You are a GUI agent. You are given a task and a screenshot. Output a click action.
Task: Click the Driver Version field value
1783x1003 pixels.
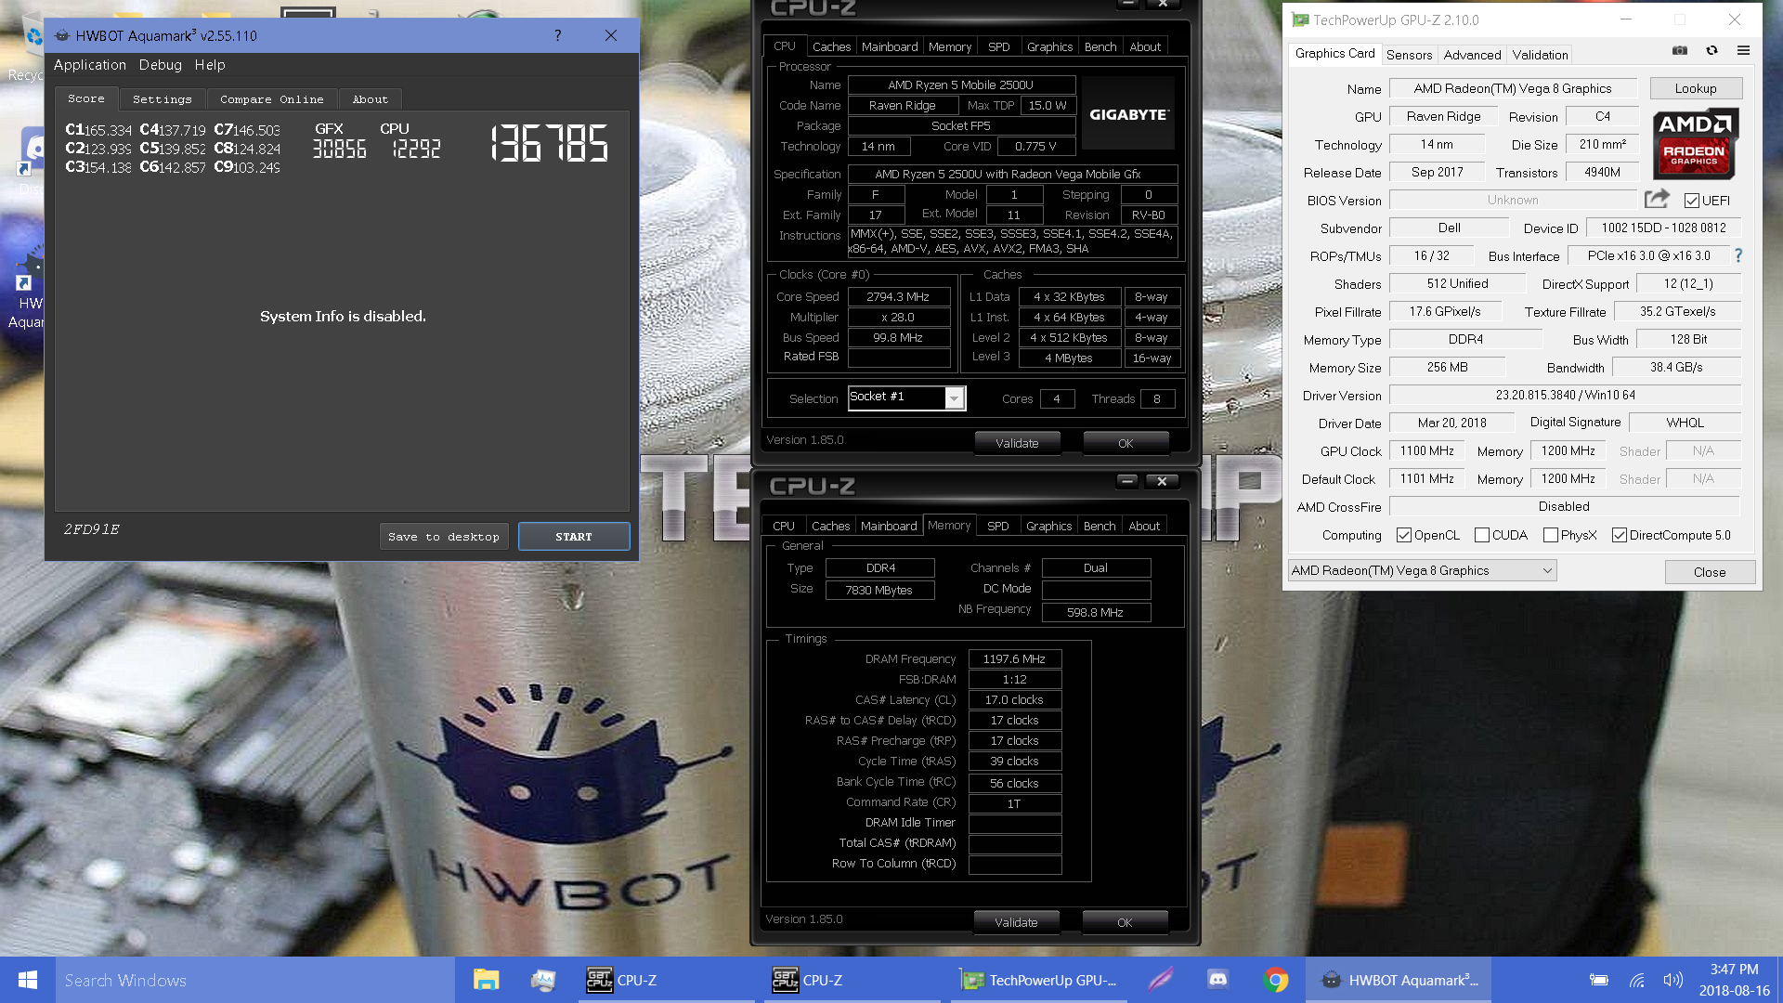pyautogui.click(x=1565, y=395)
